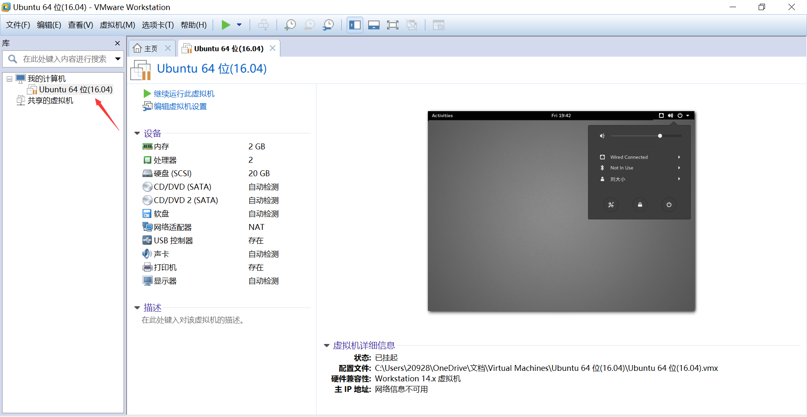Select Ubuntu 64 位(16.04) in library tree

(76, 89)
